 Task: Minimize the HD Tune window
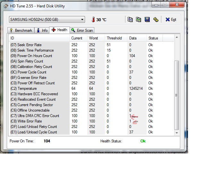(156, 5)
